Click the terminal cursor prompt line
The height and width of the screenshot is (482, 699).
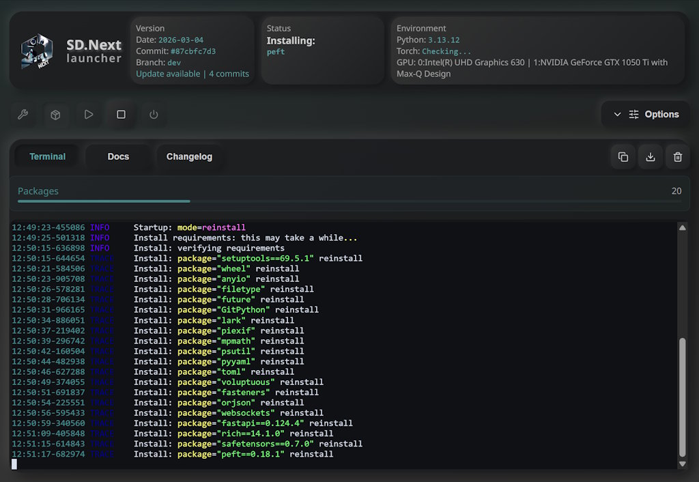tap(14, 464)
